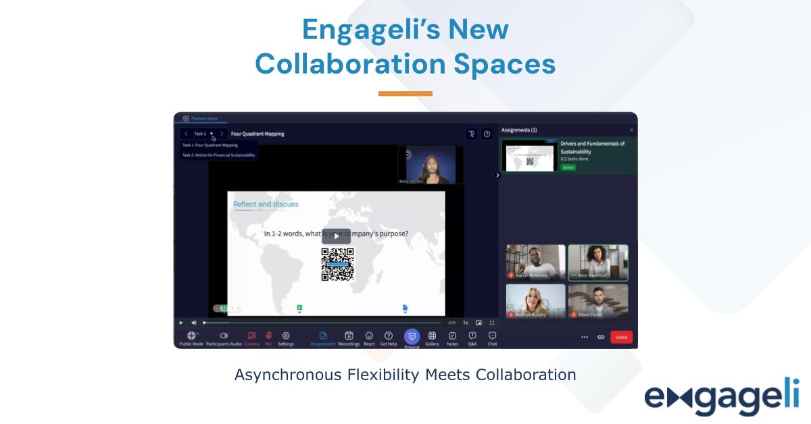Viewport: 811px width, 424px height.
Task: Unmute the Mic
Action: 268,336
